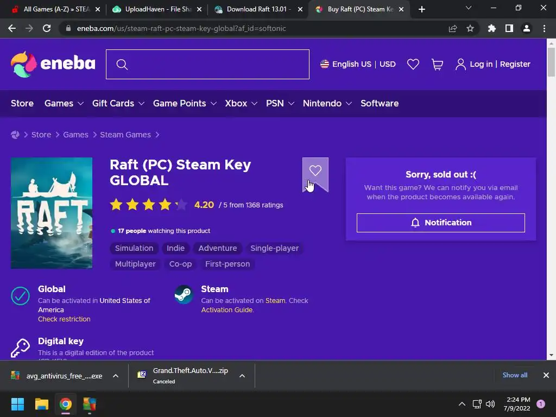Open Activation Guide link
556x417 pixels.
tap(227, 310)
